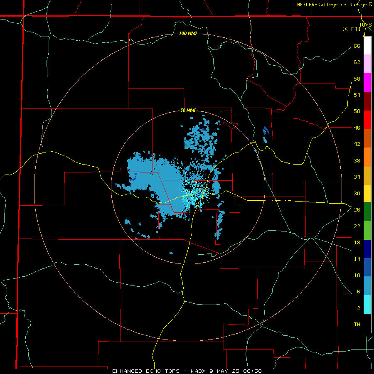The image size is (374, 374).
Task: Click the dark red 50-54 K FT swatch
Action: tap(367, 101)
